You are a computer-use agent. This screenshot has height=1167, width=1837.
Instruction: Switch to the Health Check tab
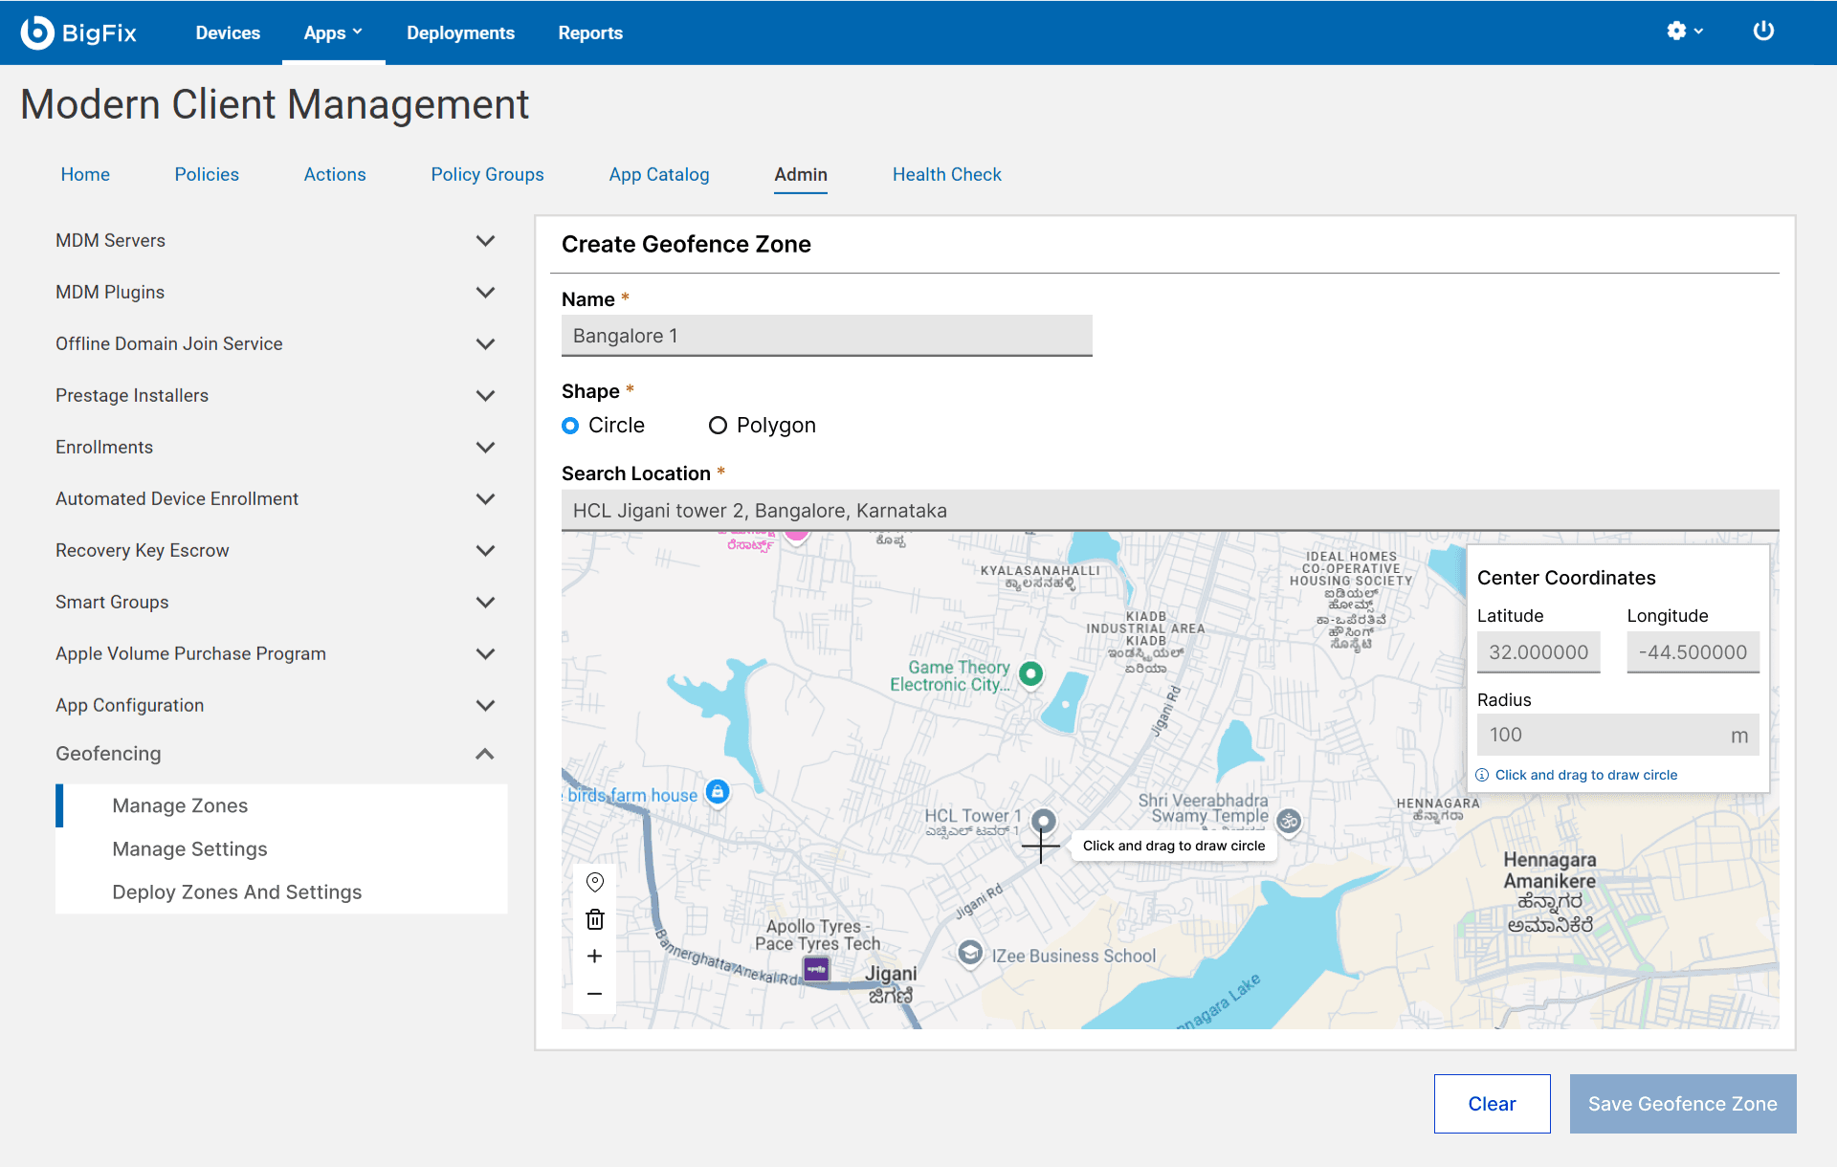point(947,174)
